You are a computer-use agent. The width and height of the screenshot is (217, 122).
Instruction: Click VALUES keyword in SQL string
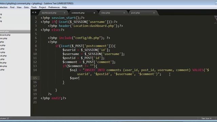tap(198, 70)
